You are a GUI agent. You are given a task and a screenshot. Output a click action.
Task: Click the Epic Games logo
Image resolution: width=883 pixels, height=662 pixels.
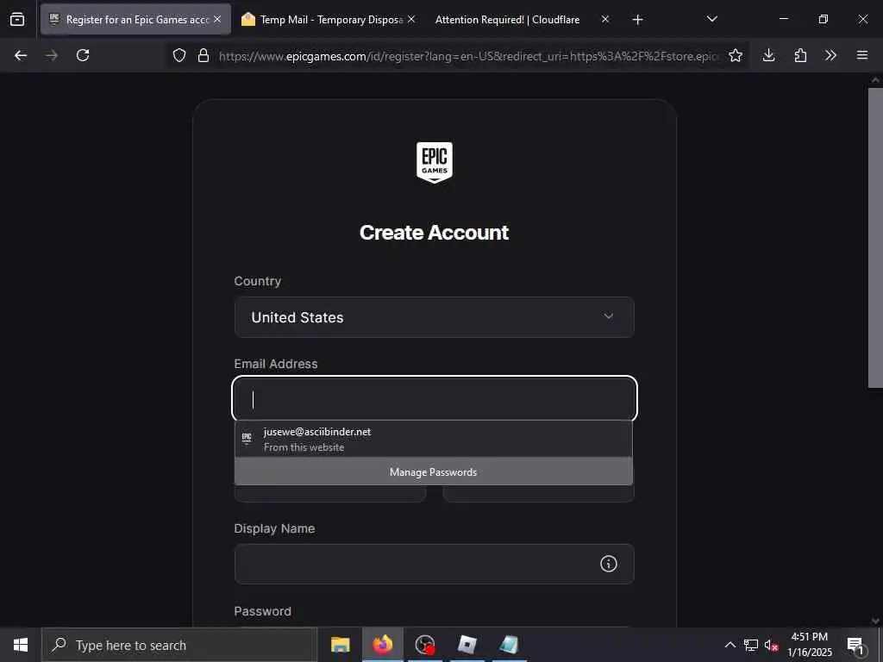point(435,162)
